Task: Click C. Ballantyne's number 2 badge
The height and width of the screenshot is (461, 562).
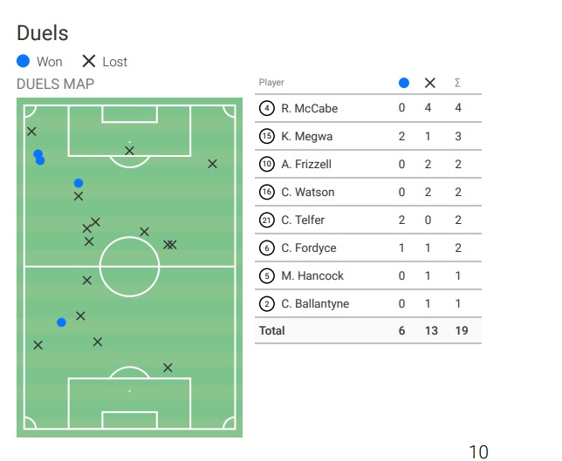Action: [x=267, y=304]
